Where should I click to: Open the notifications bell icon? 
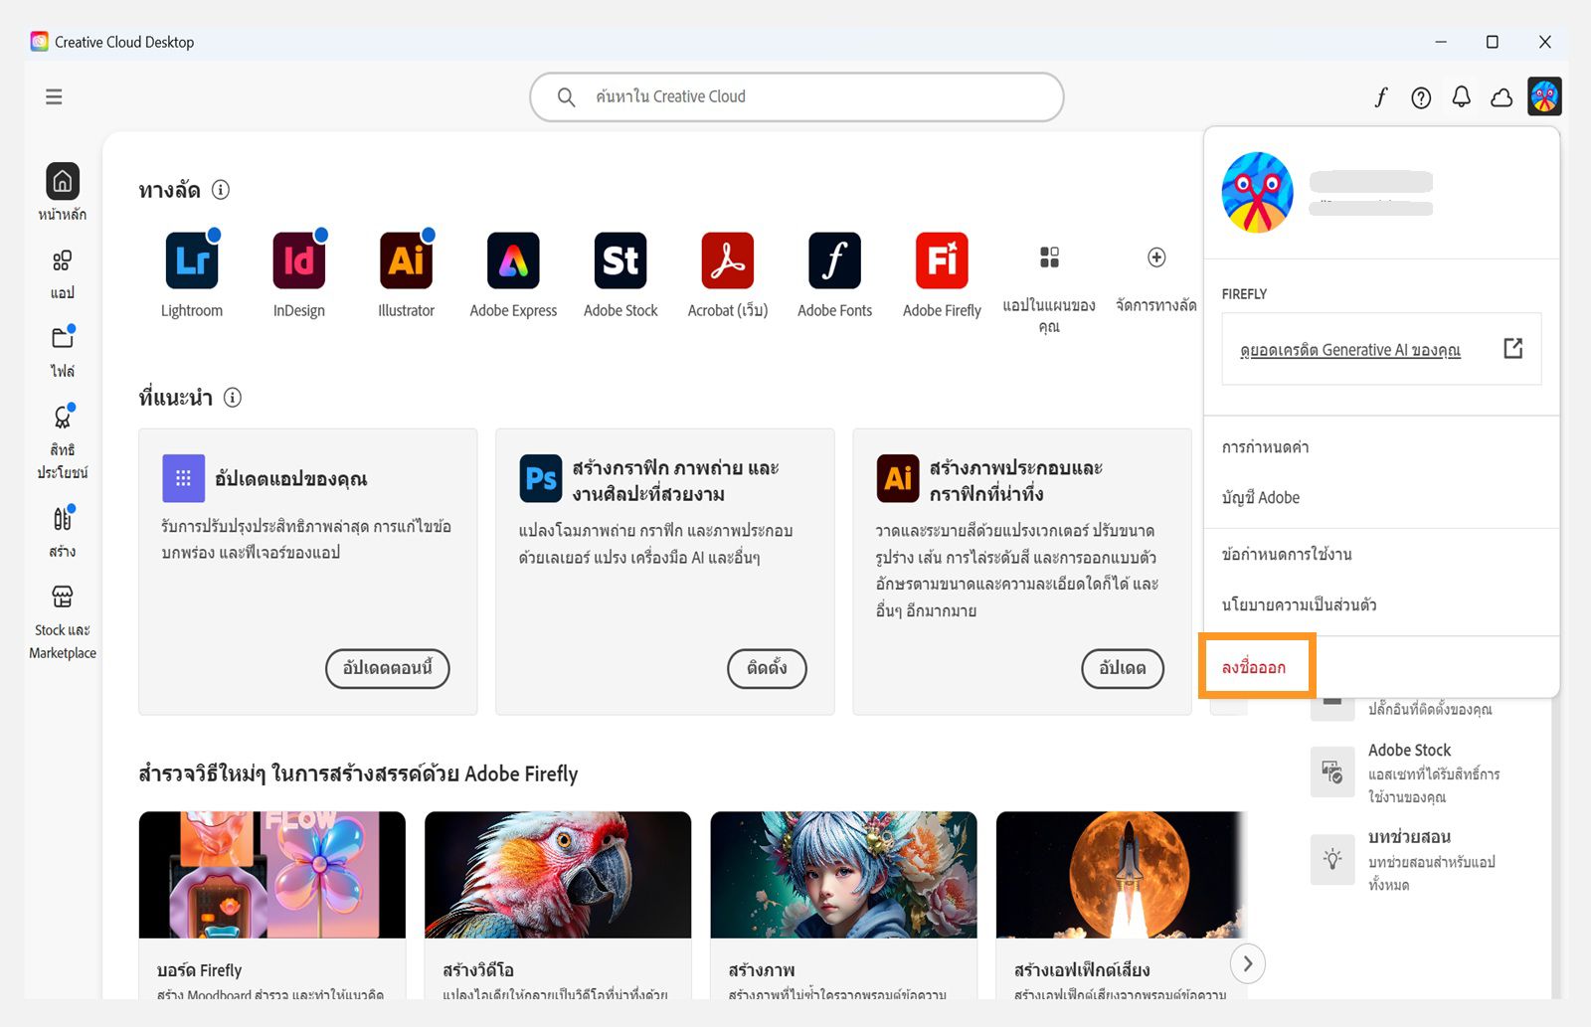pos(1462,96)
